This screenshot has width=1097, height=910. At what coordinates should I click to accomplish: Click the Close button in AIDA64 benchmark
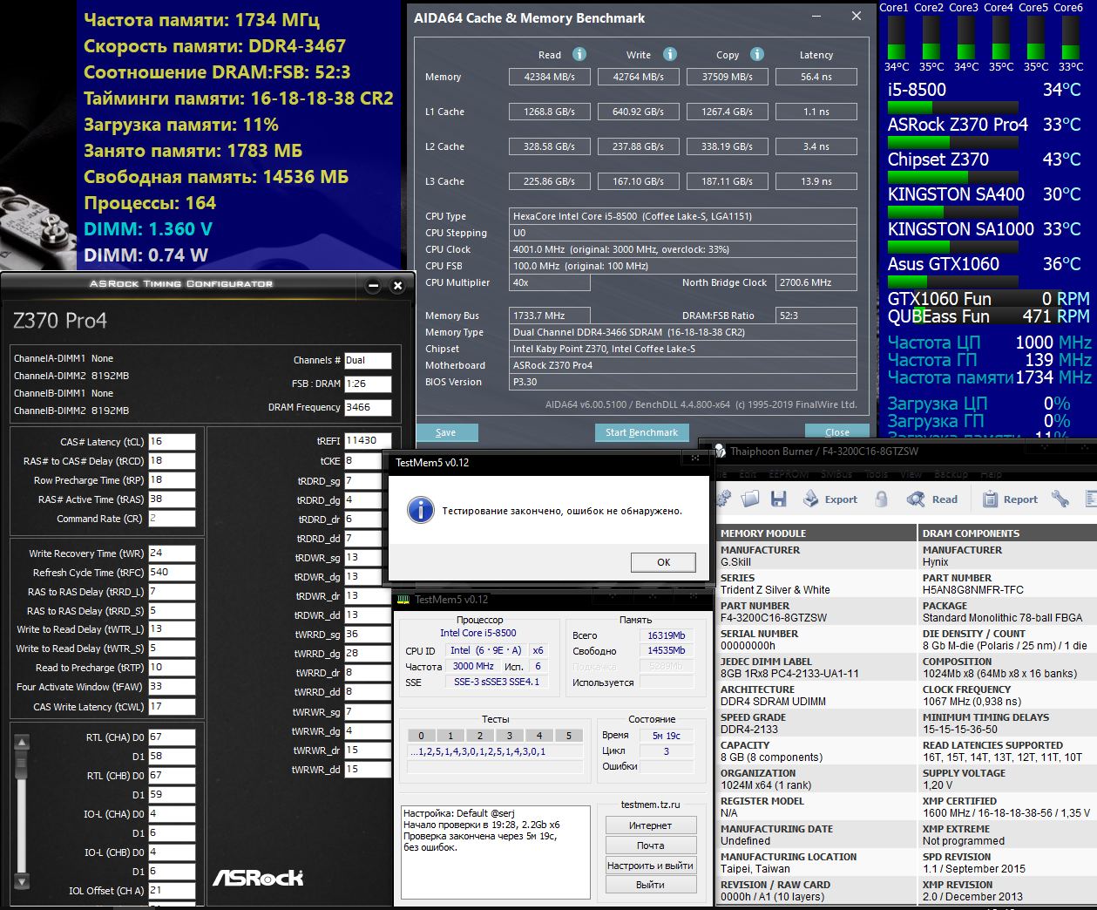(x=837, y=432)
